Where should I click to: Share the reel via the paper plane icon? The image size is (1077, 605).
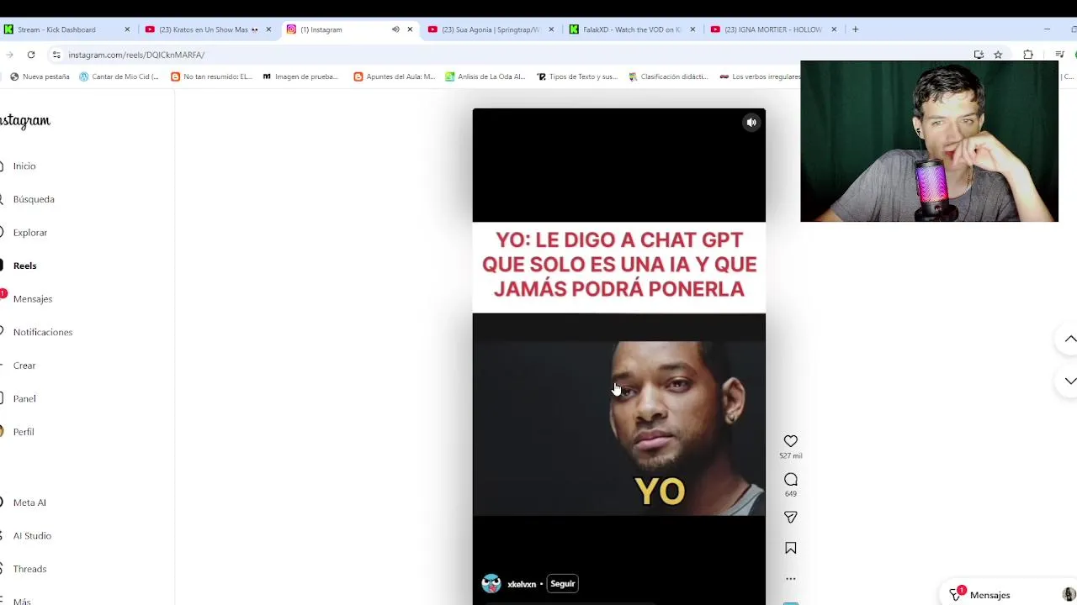[791, 518]
